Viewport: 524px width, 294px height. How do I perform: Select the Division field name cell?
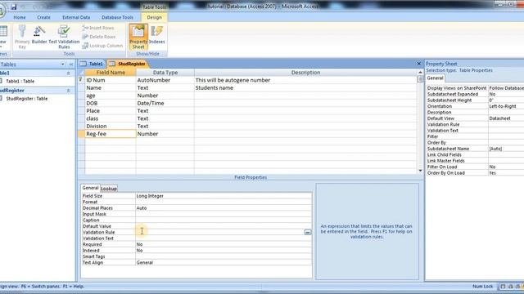[111, 126]
